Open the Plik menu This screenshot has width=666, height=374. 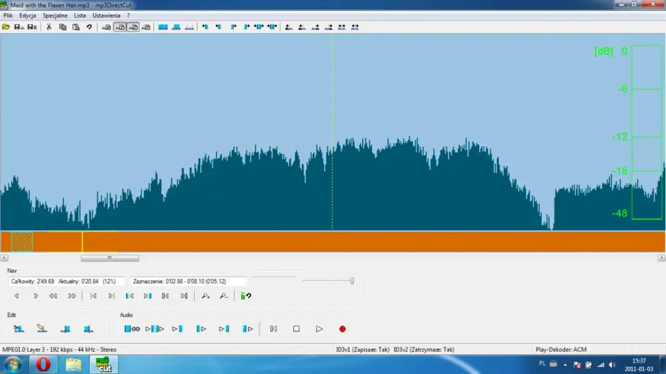(x=8, y=15)
